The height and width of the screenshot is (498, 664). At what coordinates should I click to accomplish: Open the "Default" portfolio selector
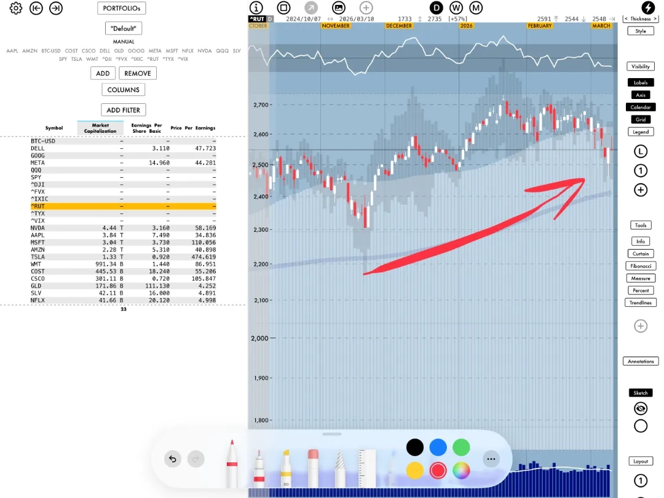click(x=124, y=28)
